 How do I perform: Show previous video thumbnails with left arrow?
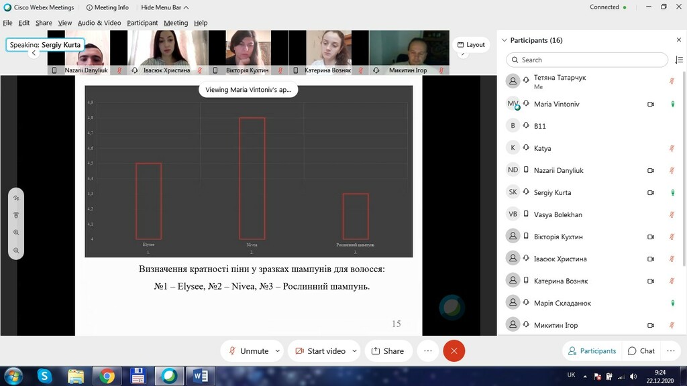(x=34, y=53)
